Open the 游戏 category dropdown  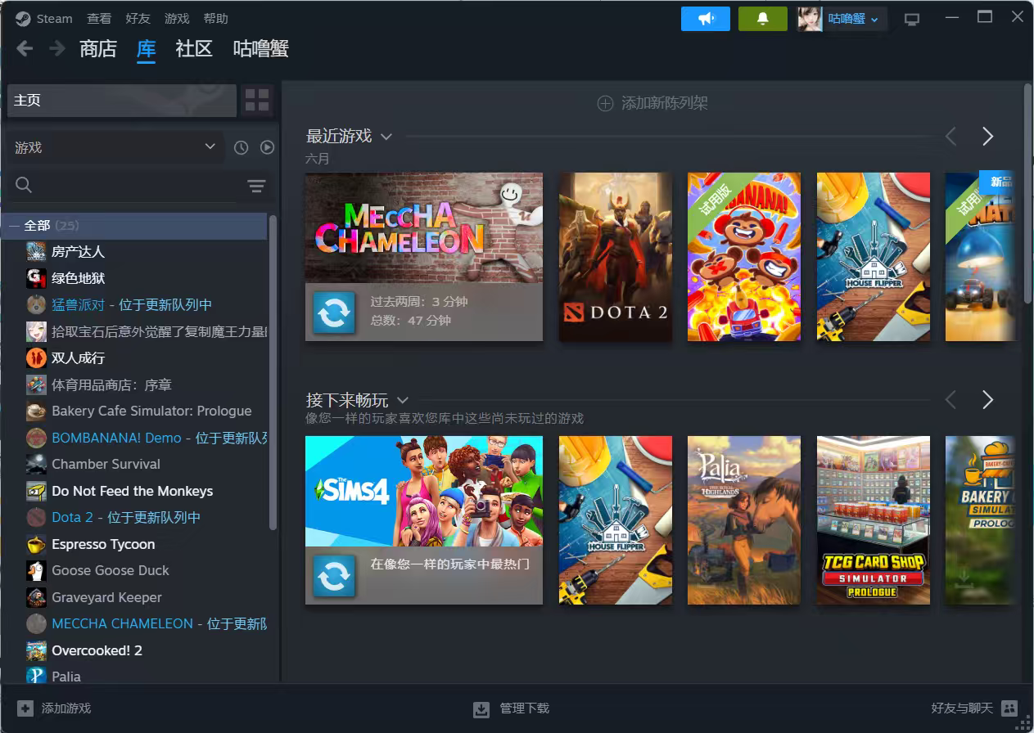pyautogui.click(x=115, y=147)
